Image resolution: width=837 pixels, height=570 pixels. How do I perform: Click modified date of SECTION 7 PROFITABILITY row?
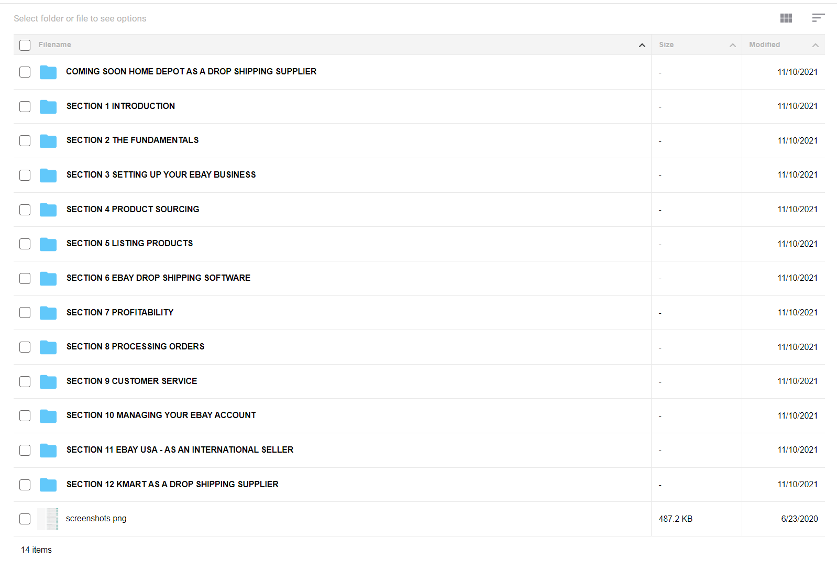pyautogui.click(x=797, y=312)
